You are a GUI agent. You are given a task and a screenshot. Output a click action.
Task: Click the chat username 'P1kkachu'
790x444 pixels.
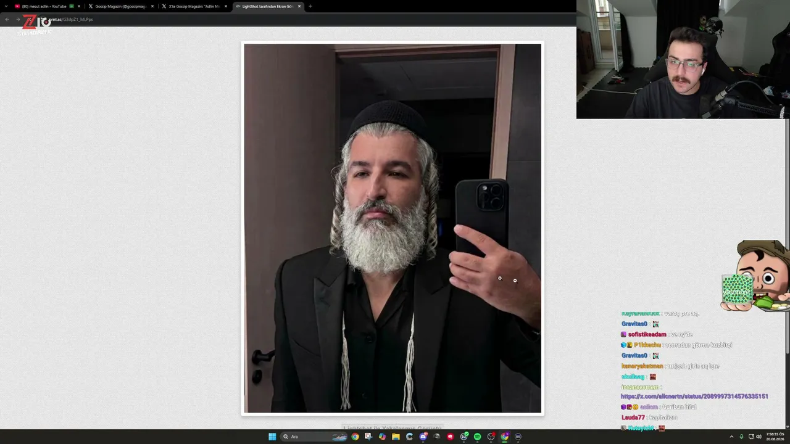click(x=647, y=345)
